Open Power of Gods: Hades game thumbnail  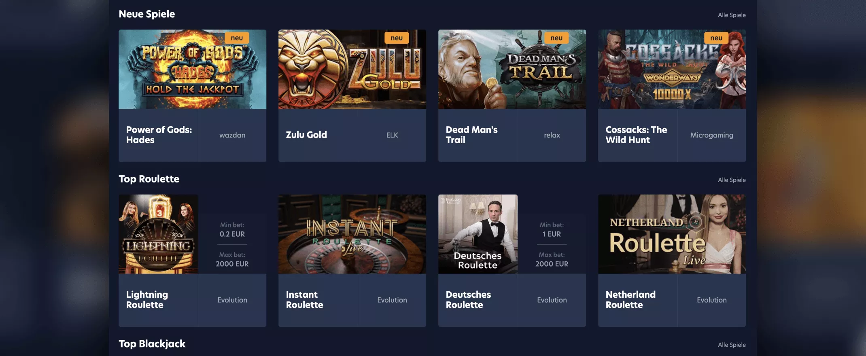[192, 69]
